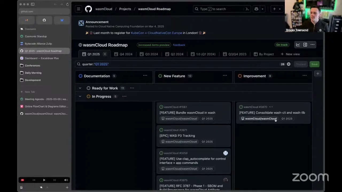Toggle the browser sidebar icon
The height and width of the screenshot is (192, 342).
click(x=33, y=4)
